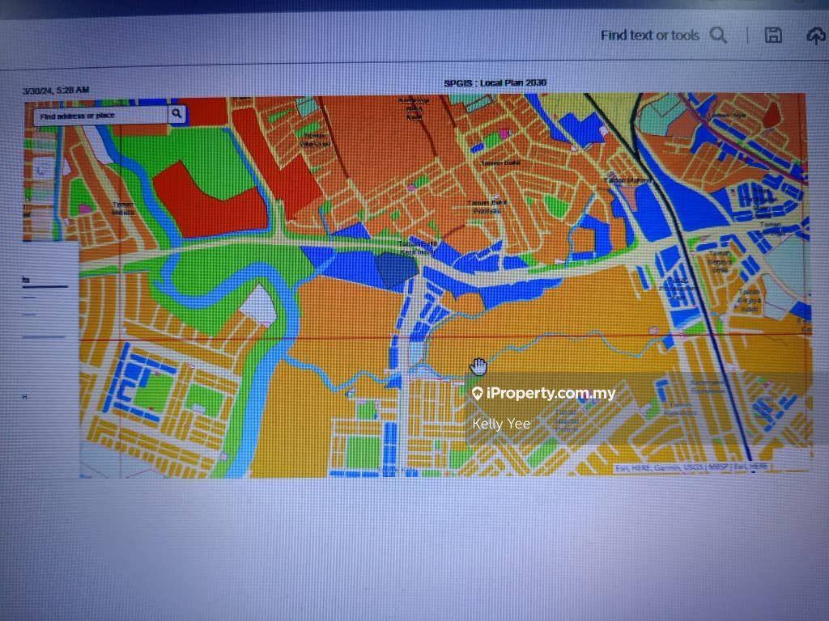Click the Taman Bukit label on map
The image size is (829, 621).
pyautogui.click(x=500, y=162)
